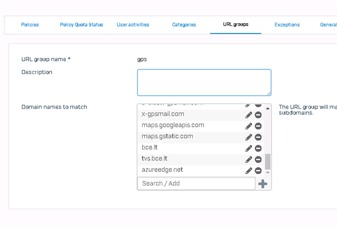Click the domain list scroll up arrow
337x227 pixels.
click(x=267, y=108)
